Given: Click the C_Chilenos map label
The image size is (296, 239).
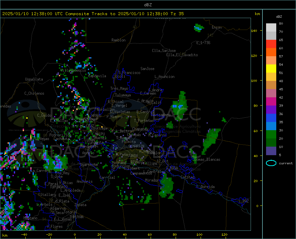Looking at the screenshot, I should 34,93.
